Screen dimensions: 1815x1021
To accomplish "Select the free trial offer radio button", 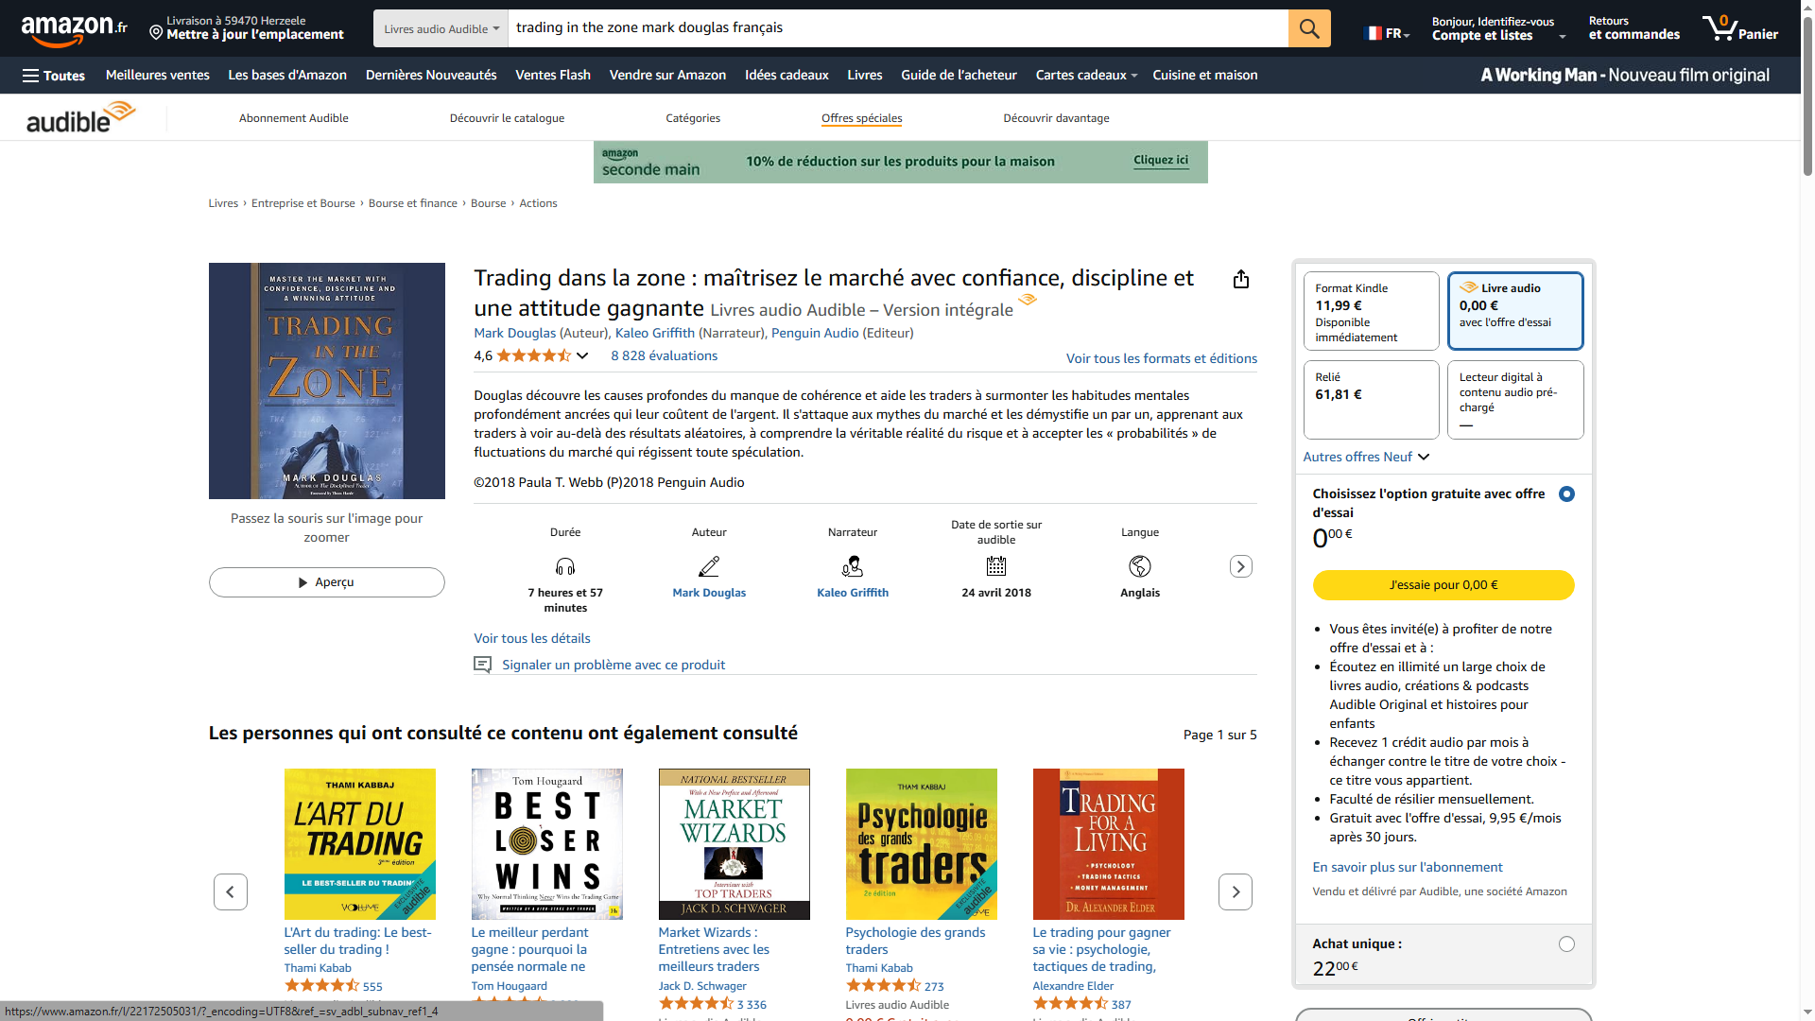I will [1566, 494].
